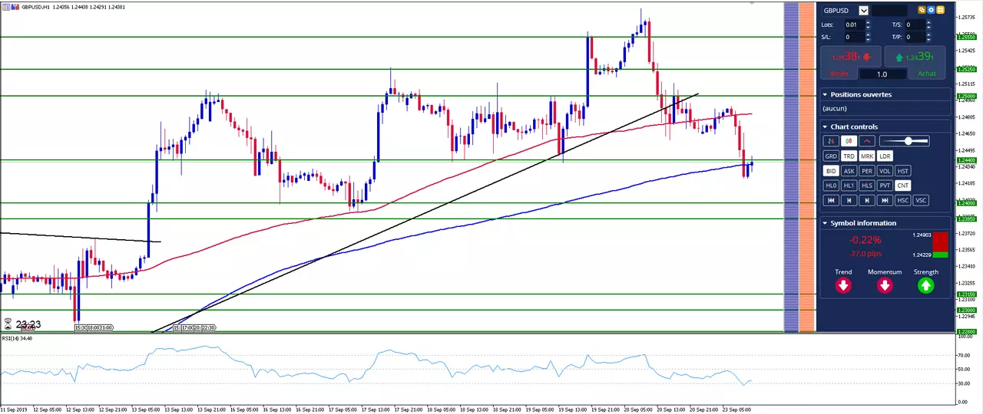Screen dimensions: 983x414
Task: Click the Lots input field
Action: 854,25
